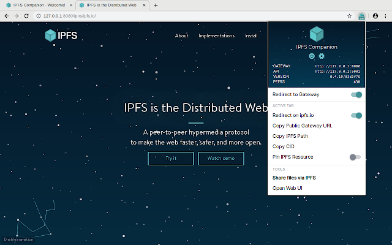Click the IPFS is the Distributed Web heading

tap(196, 108)
